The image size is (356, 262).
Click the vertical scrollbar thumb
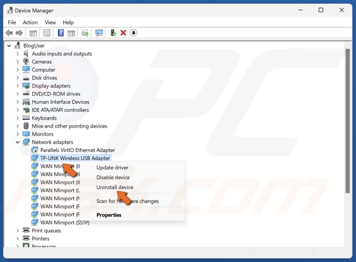[x=347, y=121]
